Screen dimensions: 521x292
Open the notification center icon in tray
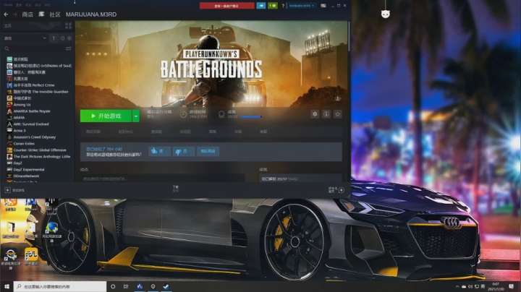click(x=511, y=286)
